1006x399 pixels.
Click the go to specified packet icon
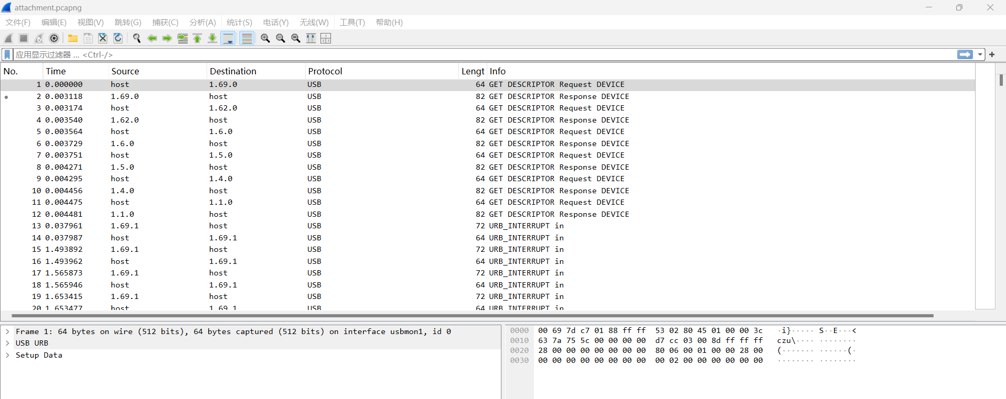coord(183,38)
